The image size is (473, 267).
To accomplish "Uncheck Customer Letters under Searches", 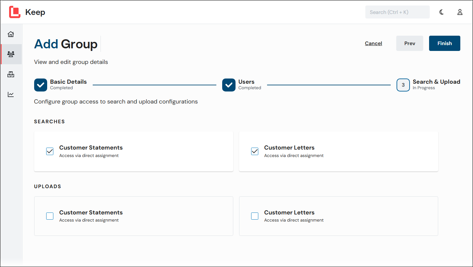I will coord(255,152).
